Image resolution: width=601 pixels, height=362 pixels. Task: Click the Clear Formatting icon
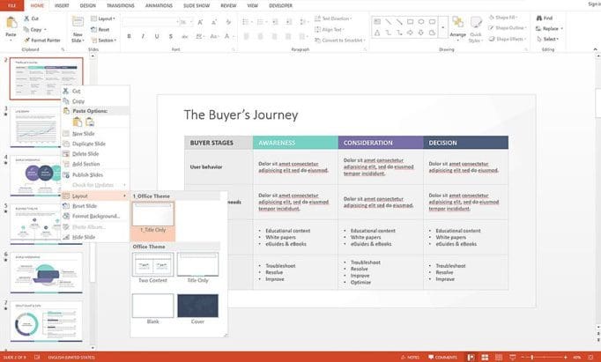tap(228, 22)
